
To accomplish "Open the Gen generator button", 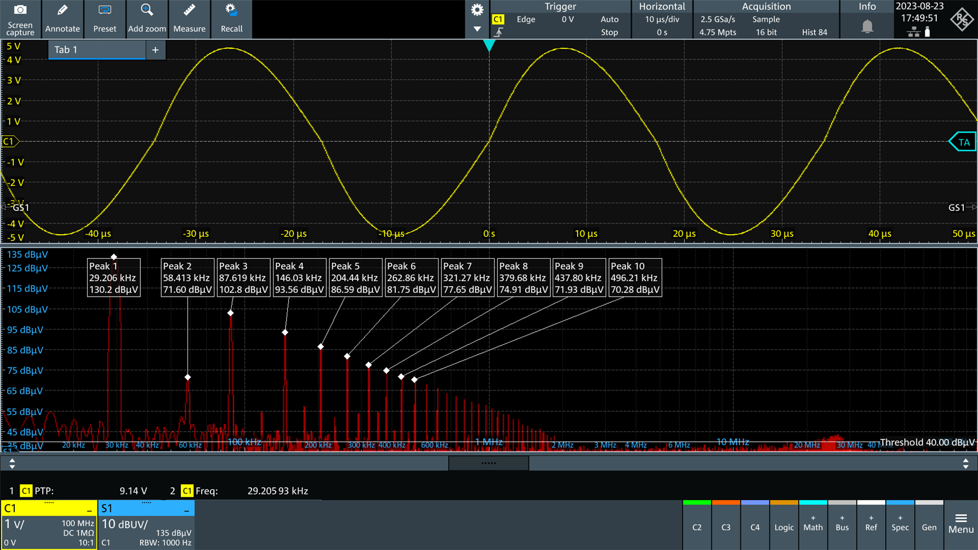I will coord(929,526).
